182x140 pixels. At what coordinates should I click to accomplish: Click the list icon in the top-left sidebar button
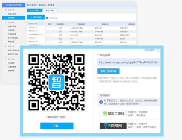coord(7,5)
